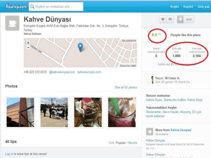Like this place with heart icon
Viewport: 211px width, 158px height.
[x=163, y=19]
